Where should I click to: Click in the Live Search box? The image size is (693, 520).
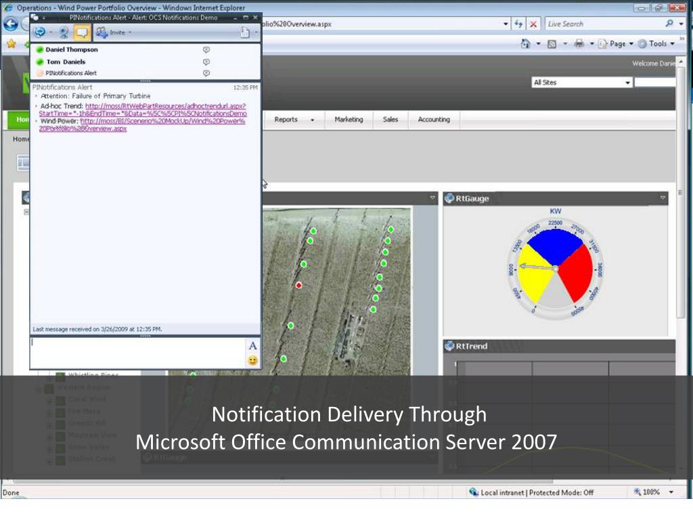click(x=603, y=24)
